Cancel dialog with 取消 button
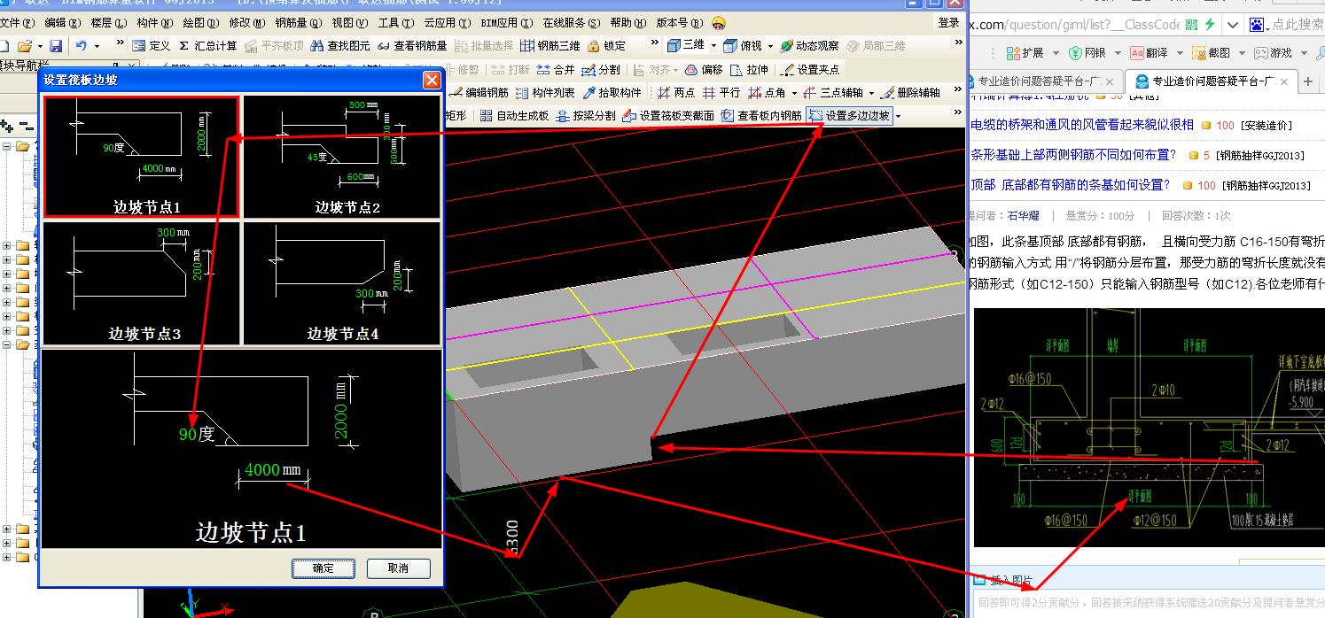 [x=399, y=568]
